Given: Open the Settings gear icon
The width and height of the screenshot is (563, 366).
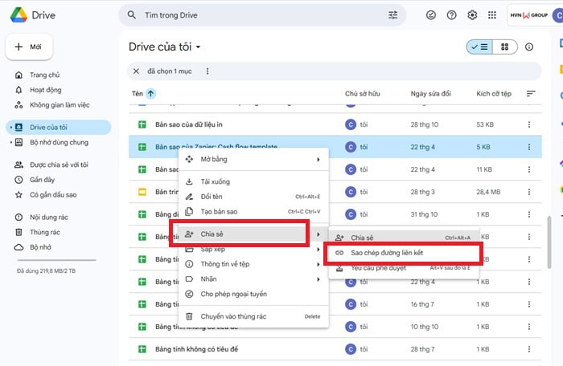Looking at the screenshot, I should point(472,14).
